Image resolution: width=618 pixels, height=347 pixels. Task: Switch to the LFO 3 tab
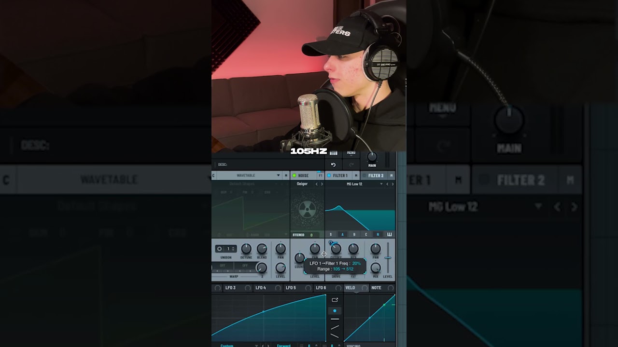(230, 288)
